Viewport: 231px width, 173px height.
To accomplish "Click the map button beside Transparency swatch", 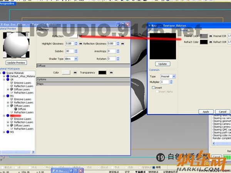I will (x=111, y=73).
